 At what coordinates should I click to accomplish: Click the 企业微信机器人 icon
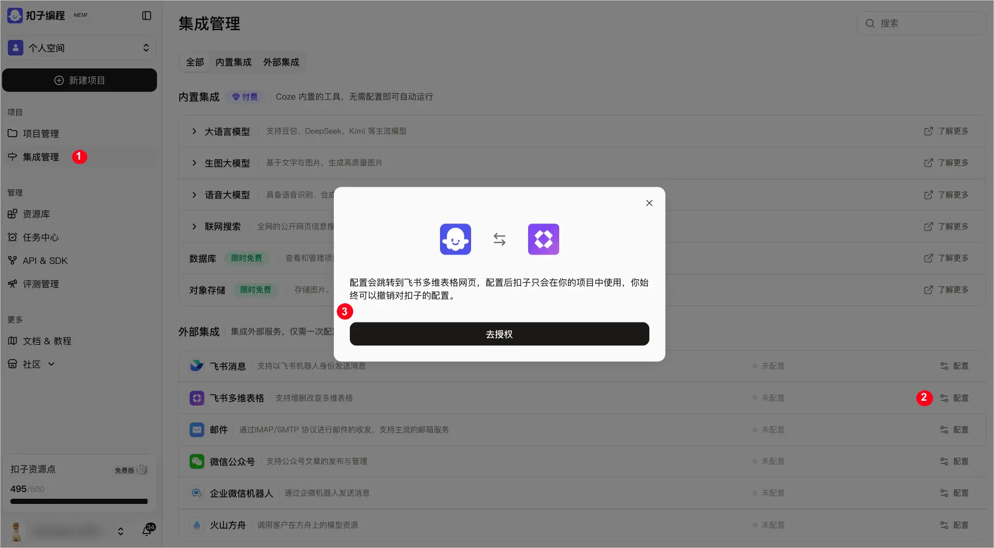click(197, 493)
